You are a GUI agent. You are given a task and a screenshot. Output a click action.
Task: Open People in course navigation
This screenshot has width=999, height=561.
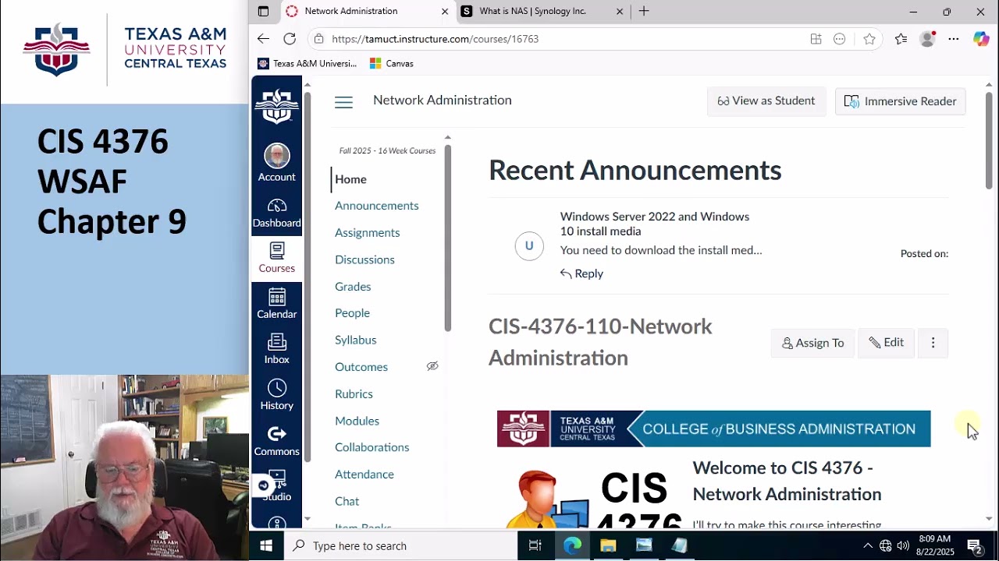coord(352,313)
